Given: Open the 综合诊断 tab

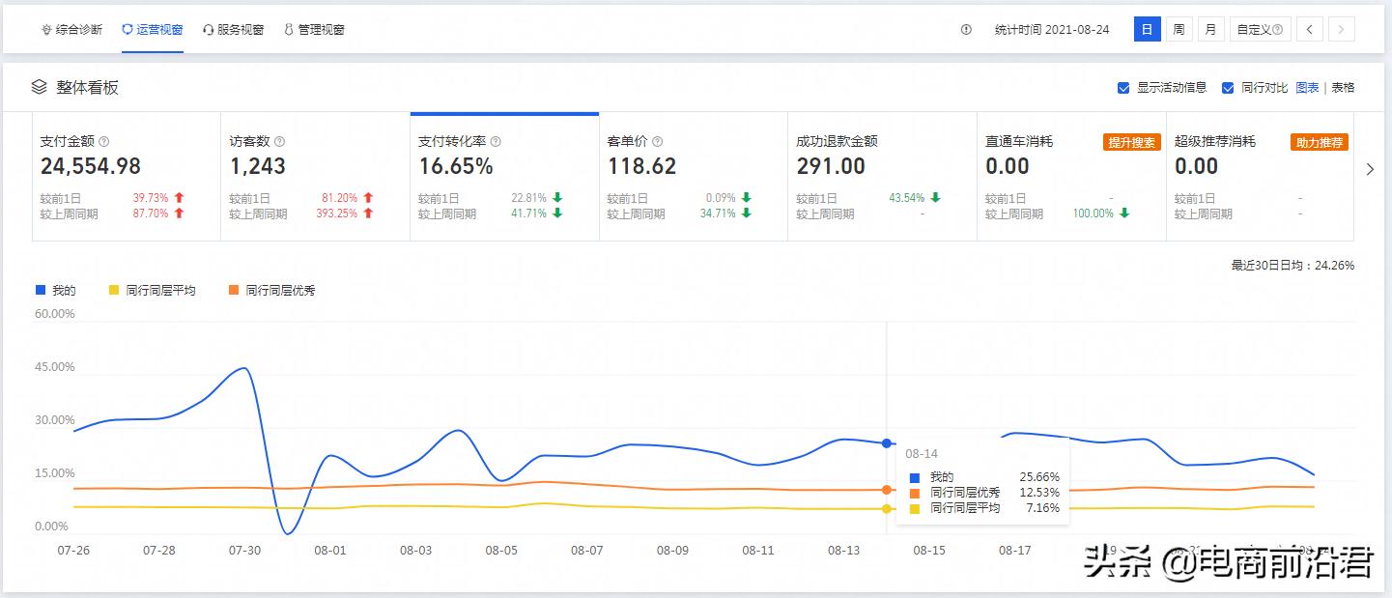Looking at the screenshot, I should [x=71, y=30].
